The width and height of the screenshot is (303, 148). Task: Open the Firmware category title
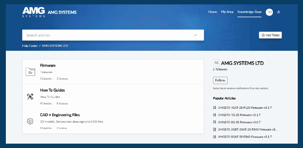click(48, 65)
